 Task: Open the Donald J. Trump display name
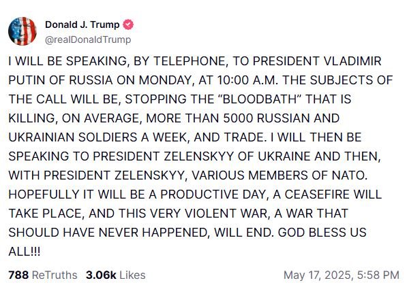click(82, 24)
